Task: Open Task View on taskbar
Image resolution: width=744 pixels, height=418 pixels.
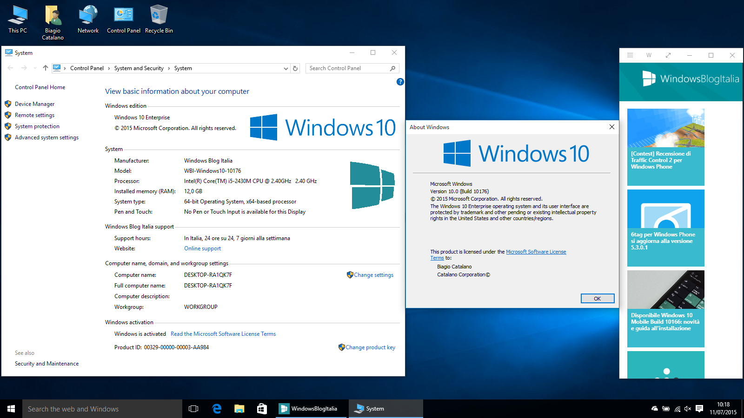Action: coord(193,409)
